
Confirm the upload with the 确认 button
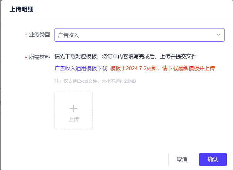pyautogui.click(x=213, y=159)
